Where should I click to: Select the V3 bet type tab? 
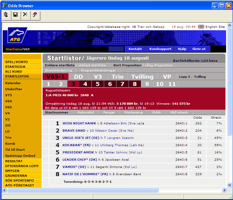click(98, 77)
